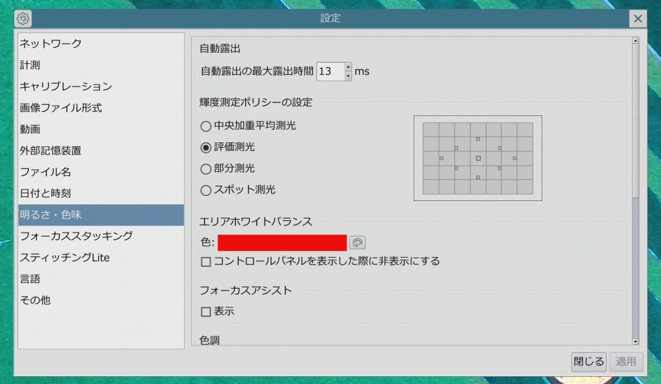This screenshot has width=661, height=384.
Task: Click the red area white balance swatch
Action: (282, 242)
